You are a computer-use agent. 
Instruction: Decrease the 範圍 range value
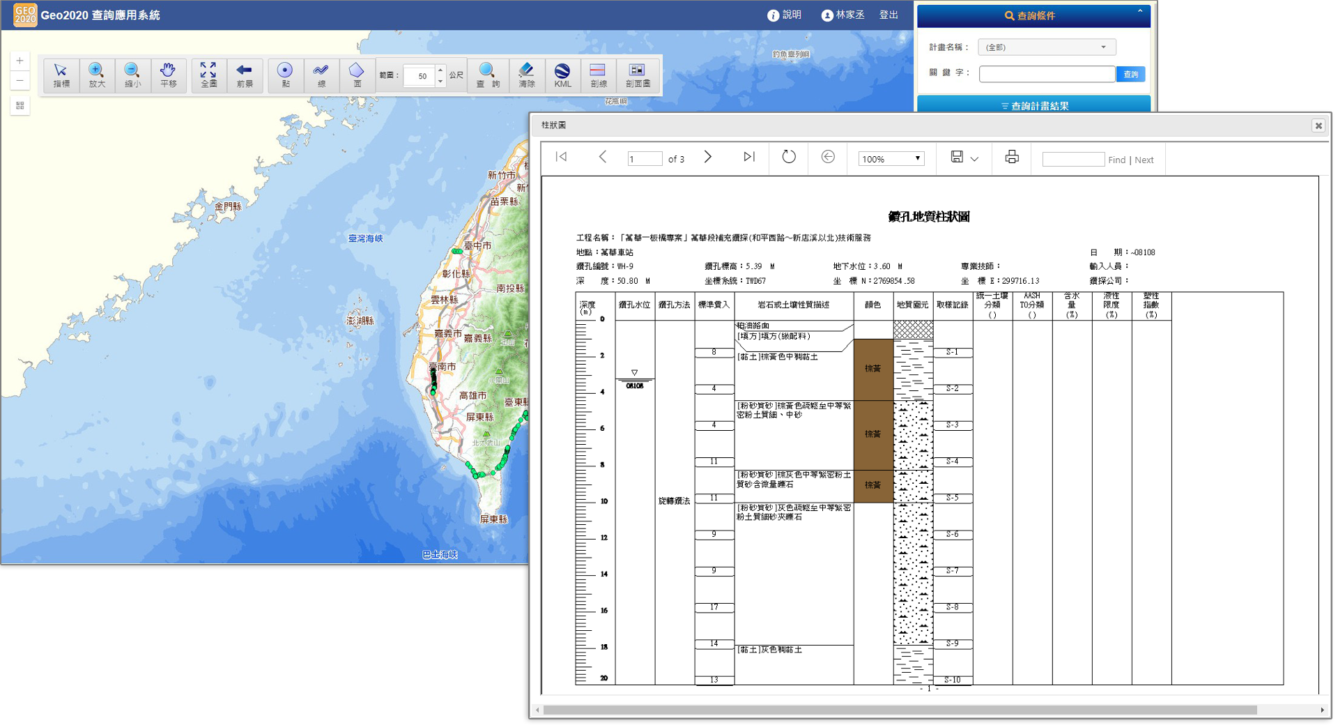tap(440, 82)
